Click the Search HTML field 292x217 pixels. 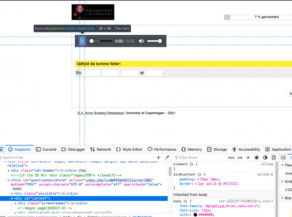(x=78, y=158)
